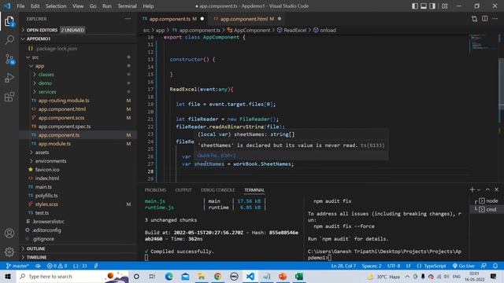
Task: Open Microsoft Edge from taskbar
Action: point(169,276)
